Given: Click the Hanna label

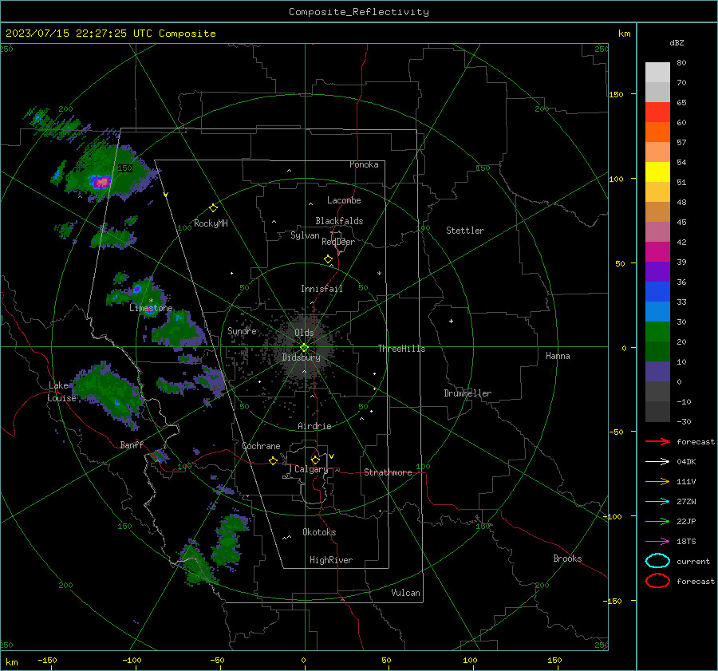Looking at the screenshot, I should pyautogui.click(x=558, y=356).
